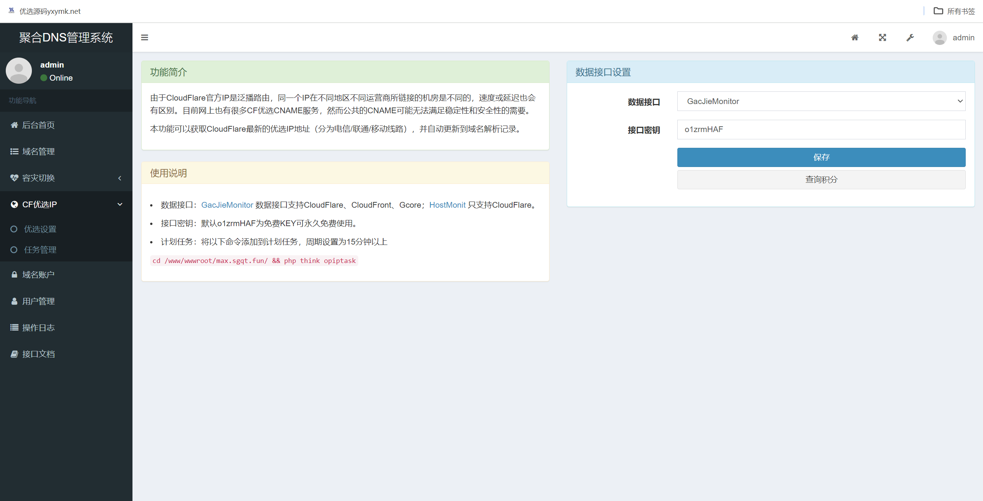Image resolution: width=983 pixels, height=501 pixels.
Task: Click the home icon beside 后台首页
Action: 14,125
